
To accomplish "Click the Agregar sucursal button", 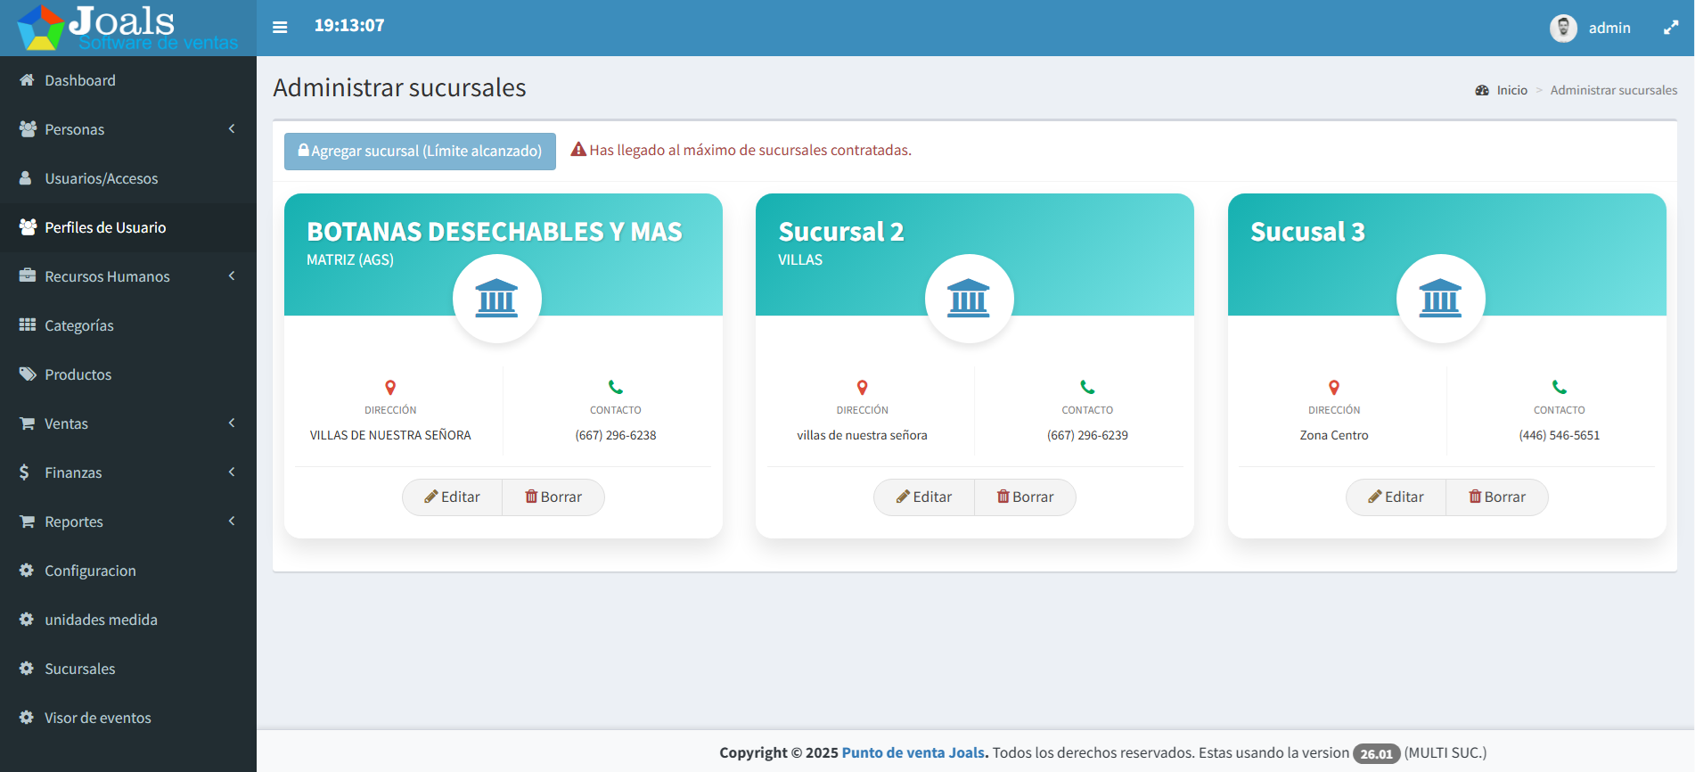I will pos(420,152).
